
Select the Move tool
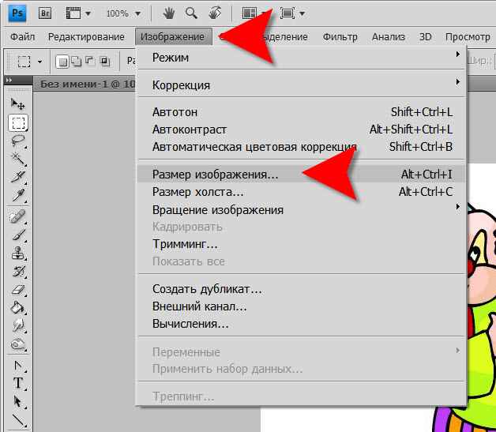17,103
